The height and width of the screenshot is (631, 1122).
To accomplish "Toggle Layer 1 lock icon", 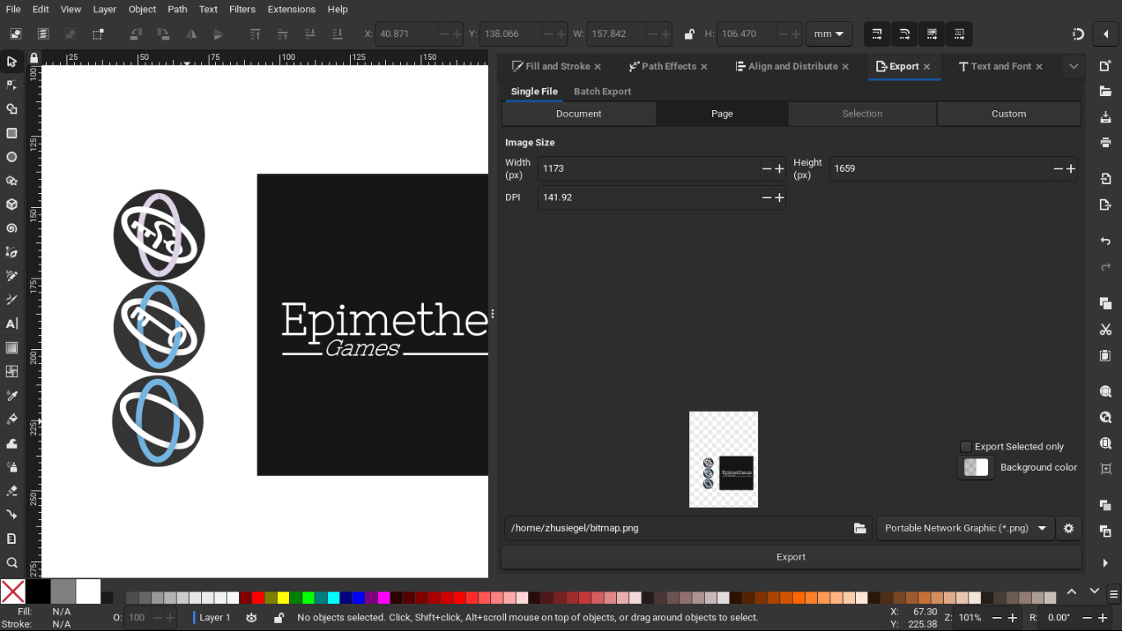I will [x=278, y=618].
